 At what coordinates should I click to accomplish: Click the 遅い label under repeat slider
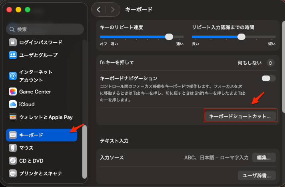click(x=114, y=44)
